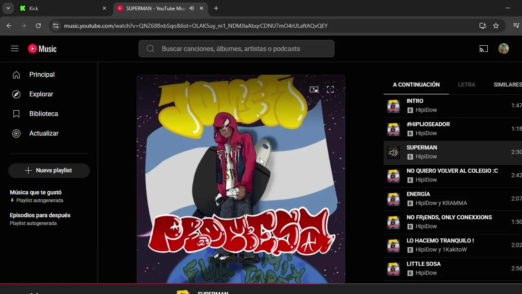This screenshot has width=522, height=294.
Task: Open Música que te gustó playlist
Action: (x=49, y=196)
